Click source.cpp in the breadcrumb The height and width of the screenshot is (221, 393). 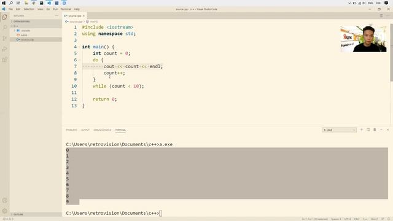click(x=76, y=22)
